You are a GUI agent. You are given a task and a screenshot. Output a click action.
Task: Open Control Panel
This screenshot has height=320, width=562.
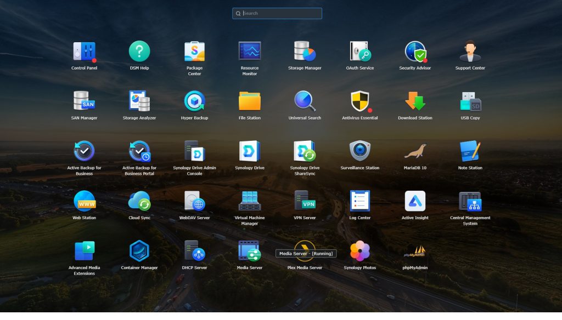(x=84, y=52)
